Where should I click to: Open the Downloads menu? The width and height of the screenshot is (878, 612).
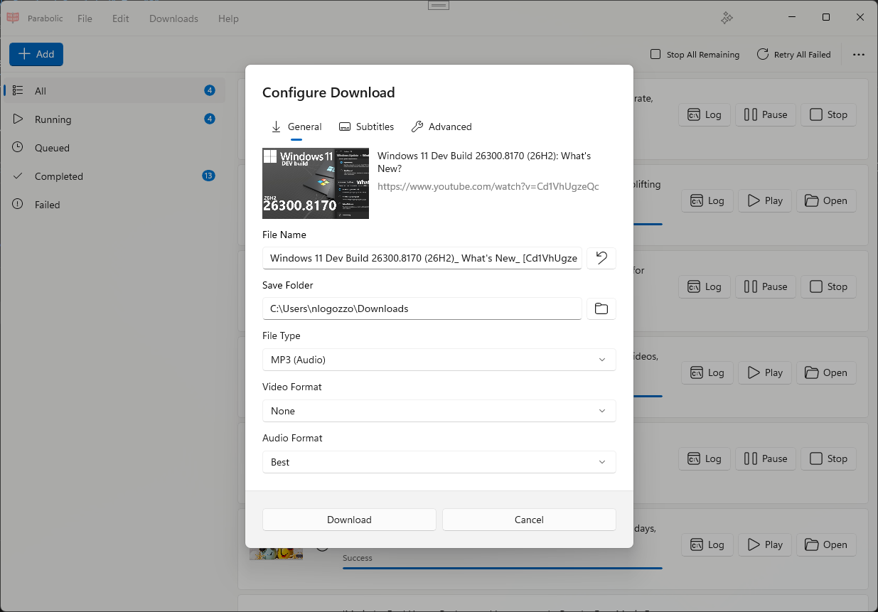[x=173, y=18]
